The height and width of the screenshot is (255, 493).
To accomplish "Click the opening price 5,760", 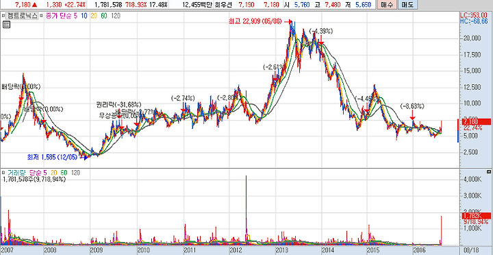I will point(301,4).
